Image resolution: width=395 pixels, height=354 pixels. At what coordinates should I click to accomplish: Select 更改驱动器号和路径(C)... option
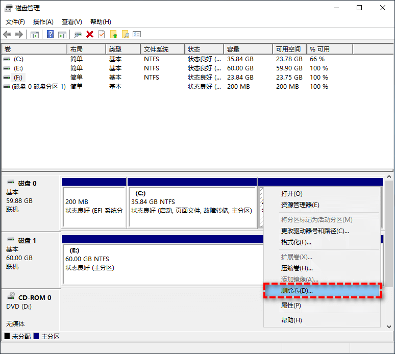tap(322, 231)
